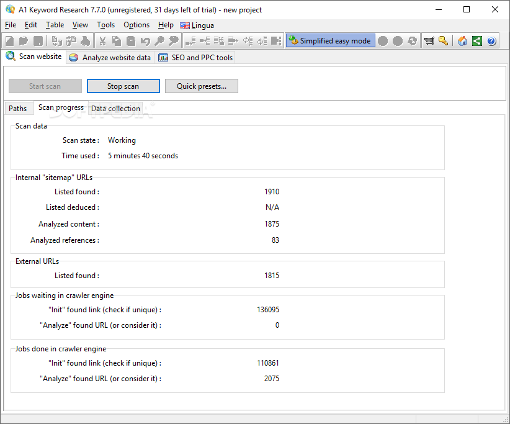Click grey circle icon beside Simplified easy mode
Viewport: 510px width, 424px height.
[x=383, y=41]
